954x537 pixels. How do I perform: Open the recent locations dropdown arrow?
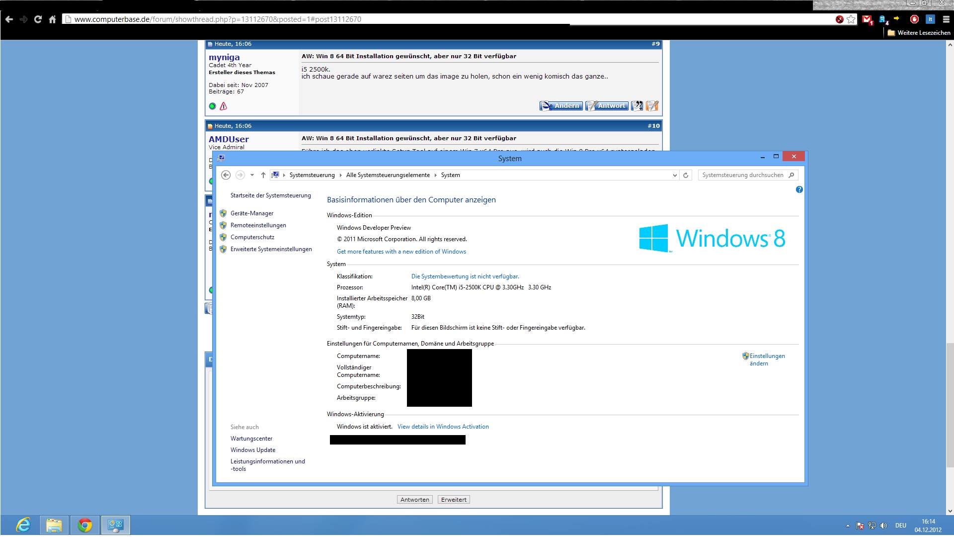pyautogui.click(x=252, y=175)
